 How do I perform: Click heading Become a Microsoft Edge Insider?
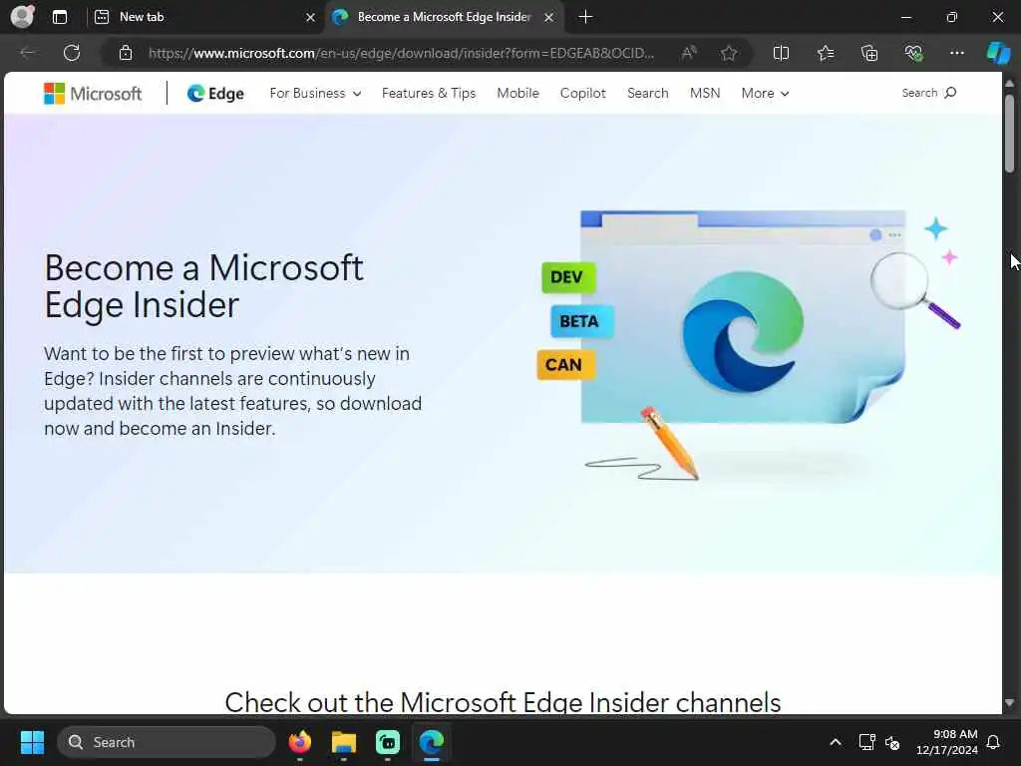[x=203, y=286]
